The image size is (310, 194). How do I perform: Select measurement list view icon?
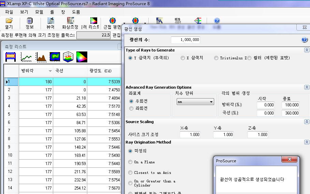click(x=11, y=57)
